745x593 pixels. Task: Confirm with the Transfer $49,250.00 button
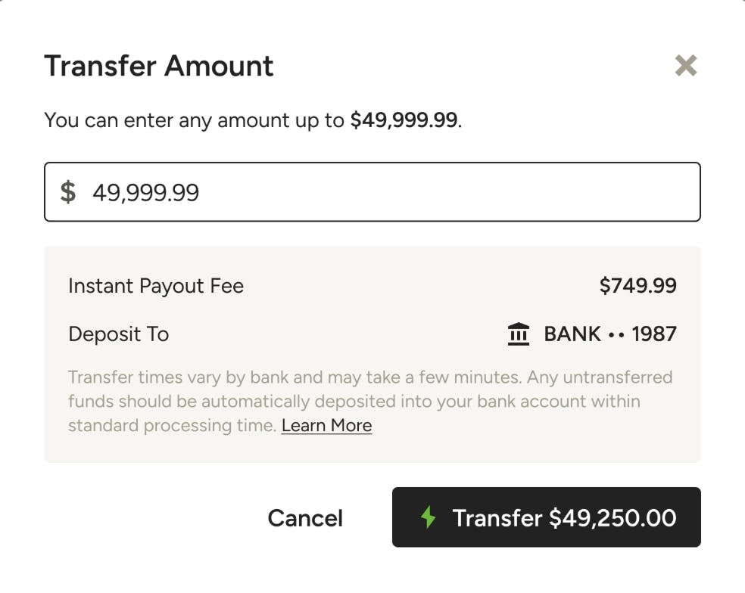coord(546,517)
